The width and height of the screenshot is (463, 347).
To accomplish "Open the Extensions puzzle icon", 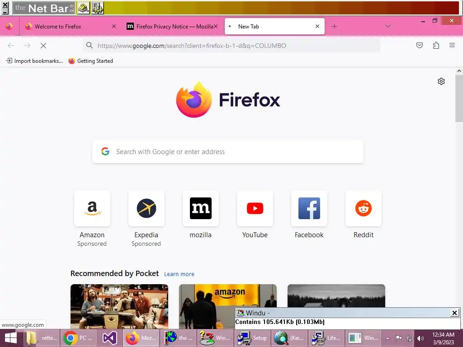I will (436, 46).
